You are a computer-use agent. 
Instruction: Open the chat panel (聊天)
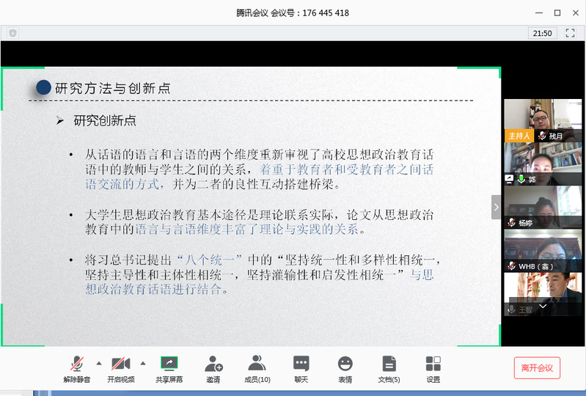(x=301, y=364)
